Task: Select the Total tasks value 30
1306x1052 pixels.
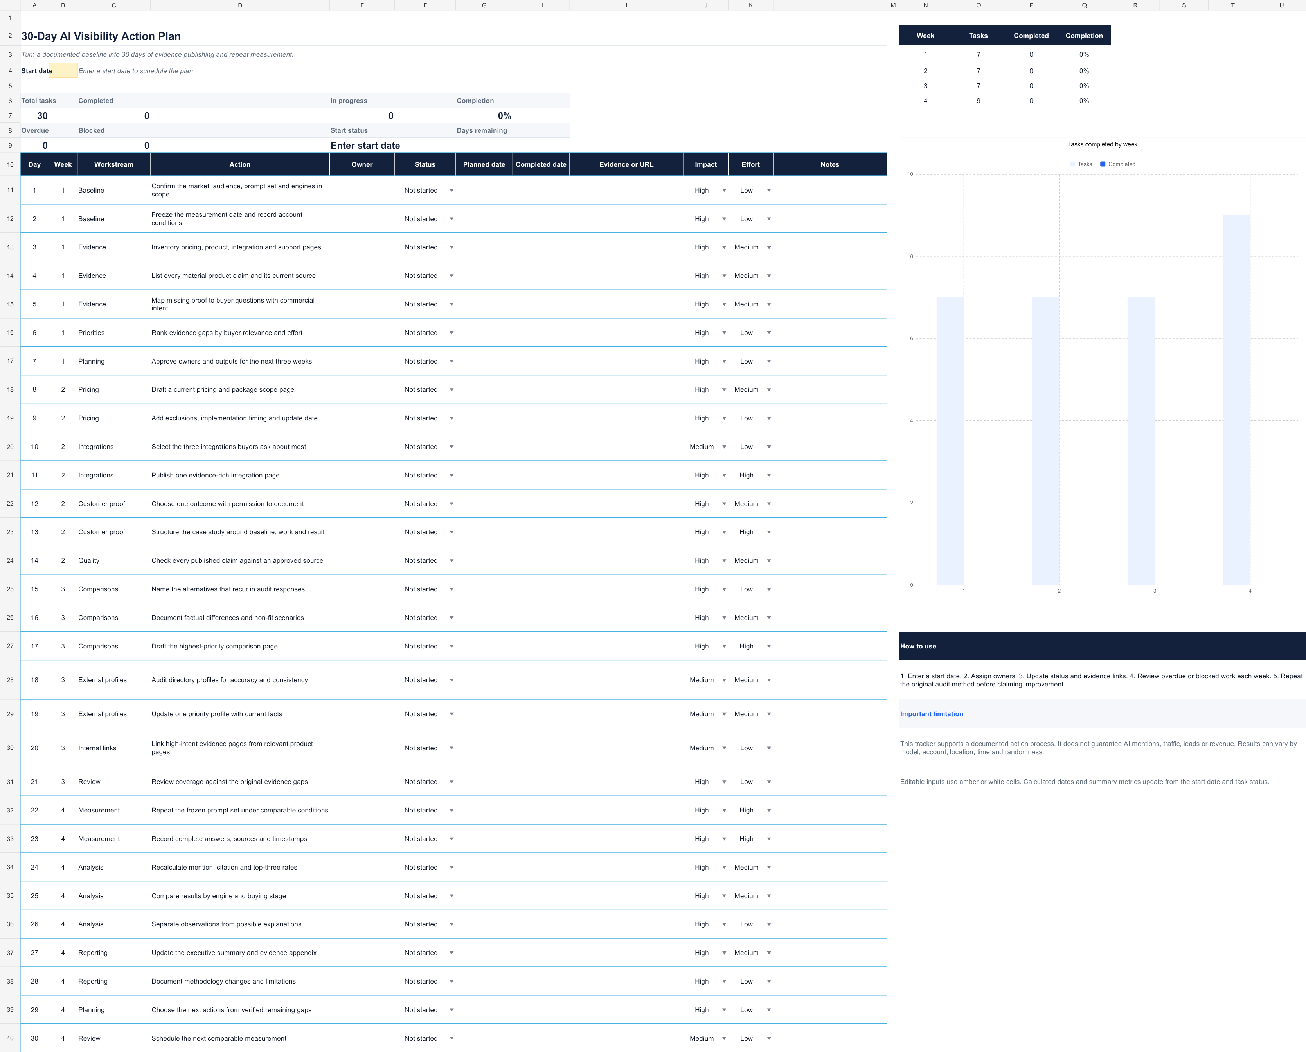Action: [42, 116]
